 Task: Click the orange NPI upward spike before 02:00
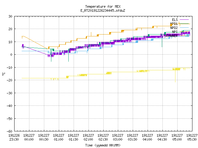pos(91,34)
